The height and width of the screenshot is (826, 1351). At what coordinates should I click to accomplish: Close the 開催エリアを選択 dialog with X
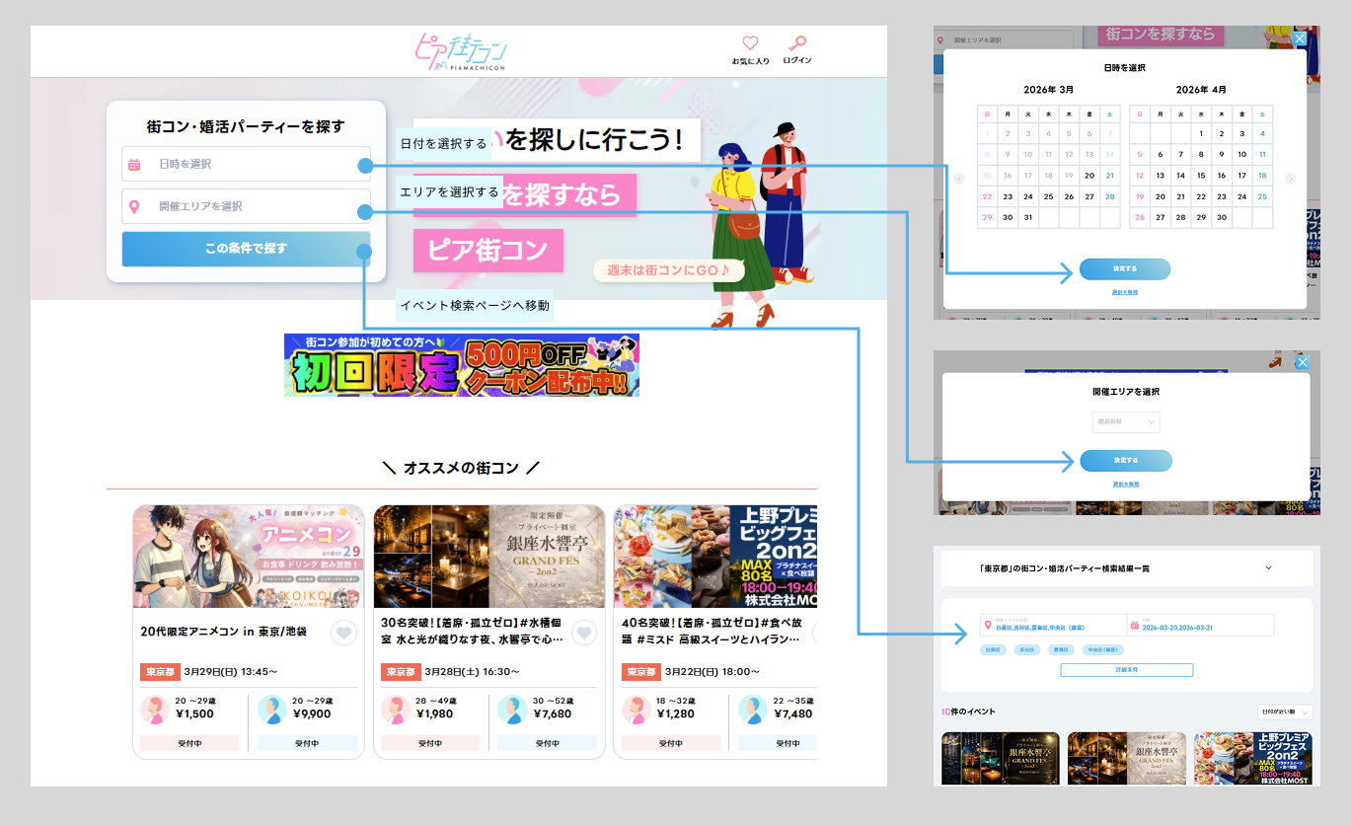[1302, 362]
